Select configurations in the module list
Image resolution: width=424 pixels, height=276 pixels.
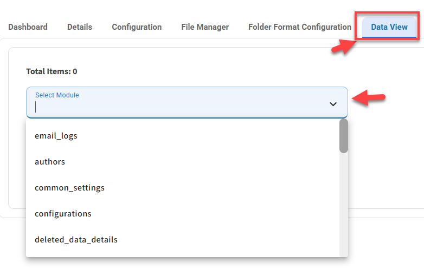click(63, 214)
